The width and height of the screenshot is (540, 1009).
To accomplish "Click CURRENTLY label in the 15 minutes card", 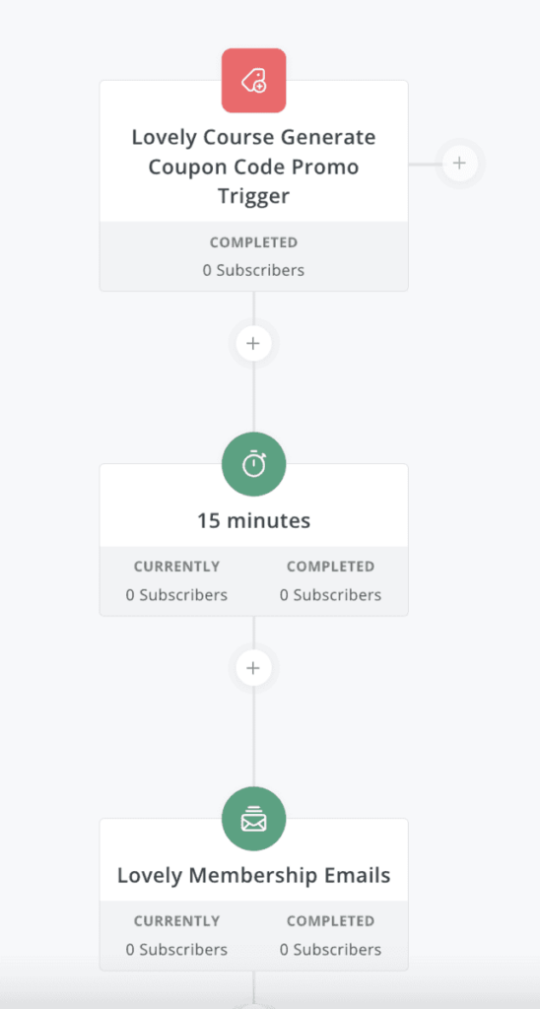I will tap(177, 567).
